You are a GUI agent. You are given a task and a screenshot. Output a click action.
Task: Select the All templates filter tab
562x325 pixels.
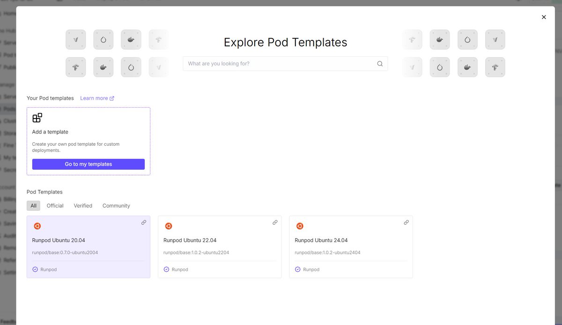tap(33, 206)
